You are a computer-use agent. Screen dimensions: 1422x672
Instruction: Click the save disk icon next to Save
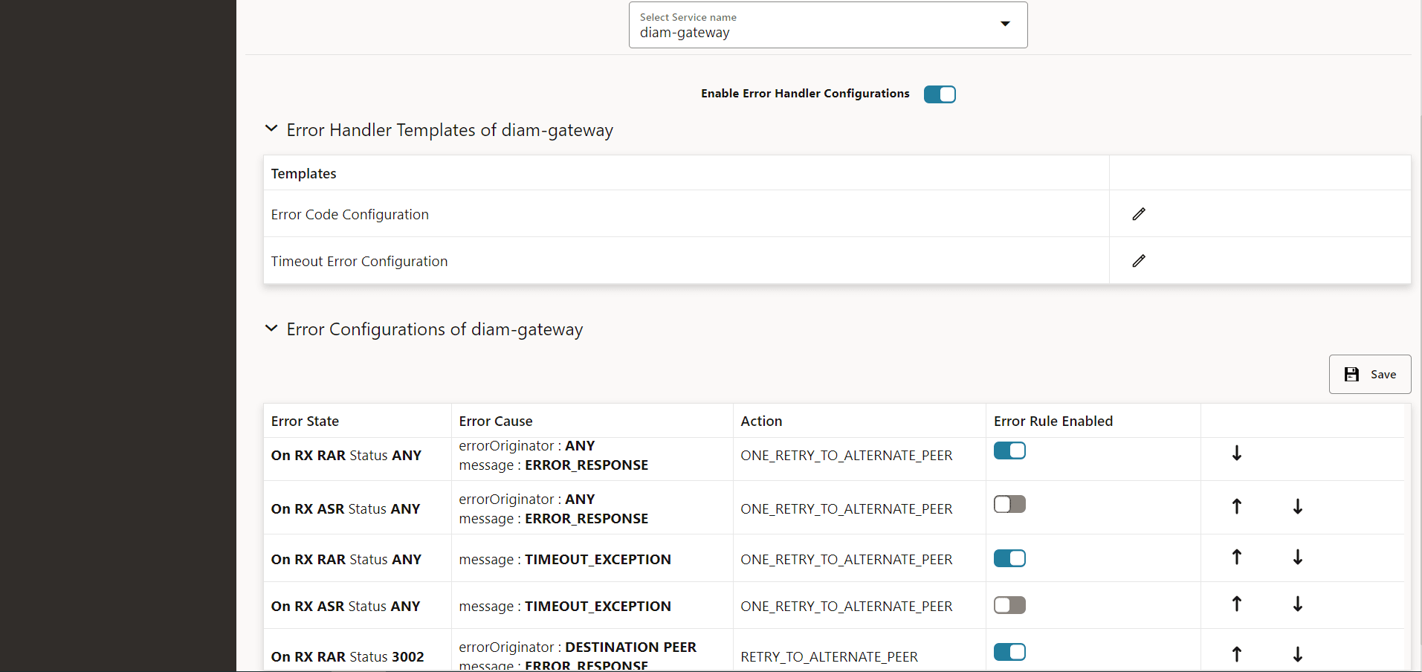pos(1352,374)
